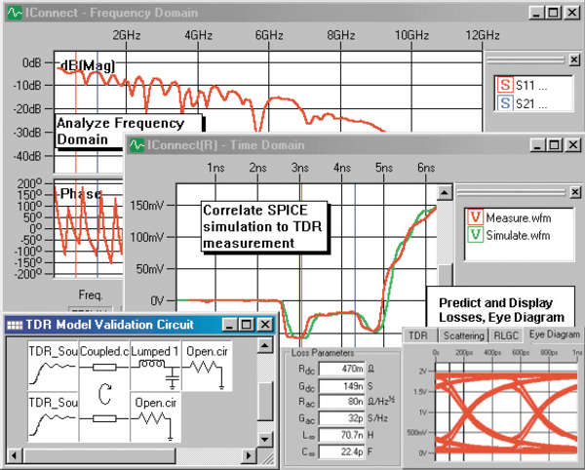The height and width of the screenshot is (470, 585).
Task: Minimize the Frequency Domain window
Action: click(536, 13)
